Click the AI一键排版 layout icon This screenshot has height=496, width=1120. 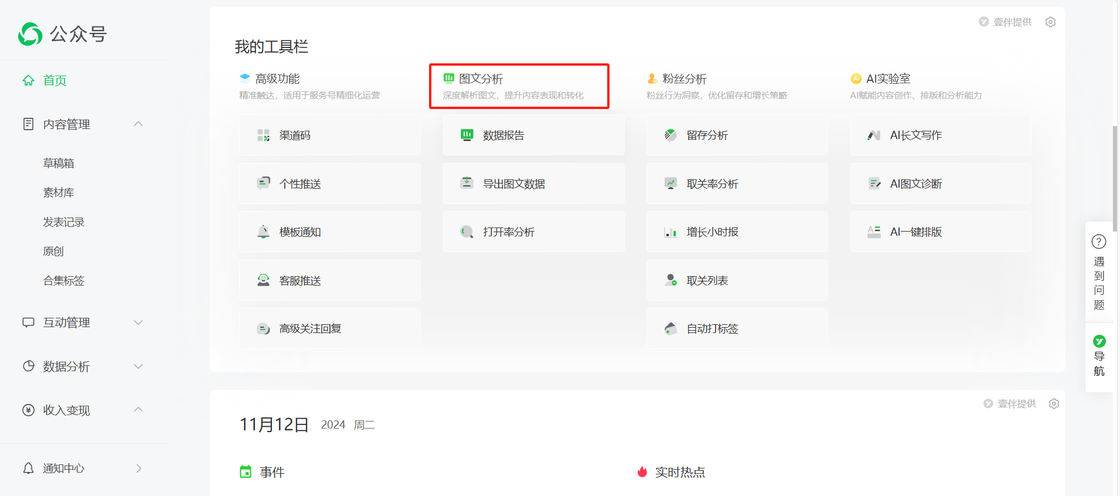click(x=874, y=232)
